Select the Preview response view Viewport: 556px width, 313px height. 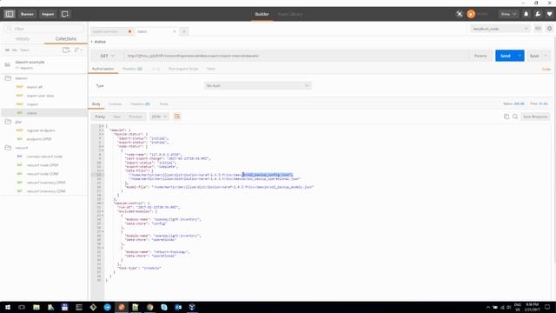[x=136, y=117]
